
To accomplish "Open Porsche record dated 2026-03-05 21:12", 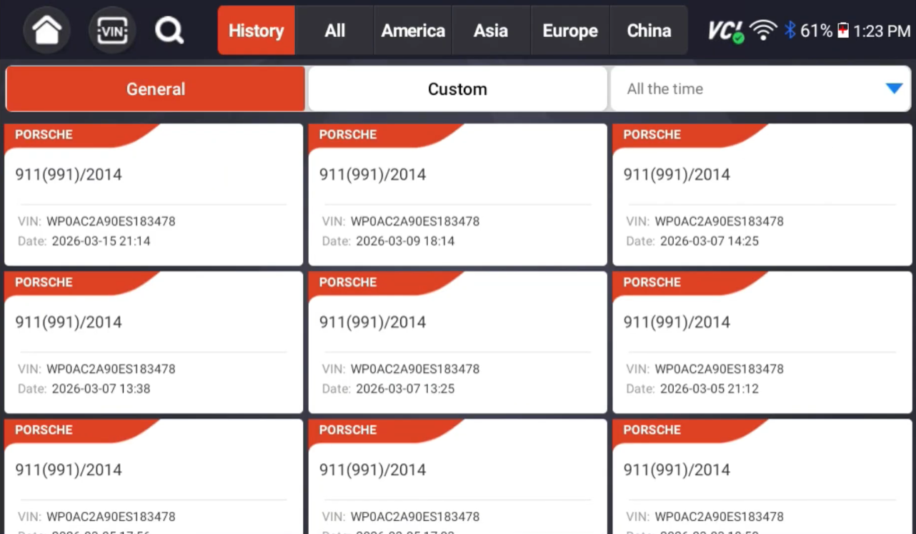I will pos(762,343).
